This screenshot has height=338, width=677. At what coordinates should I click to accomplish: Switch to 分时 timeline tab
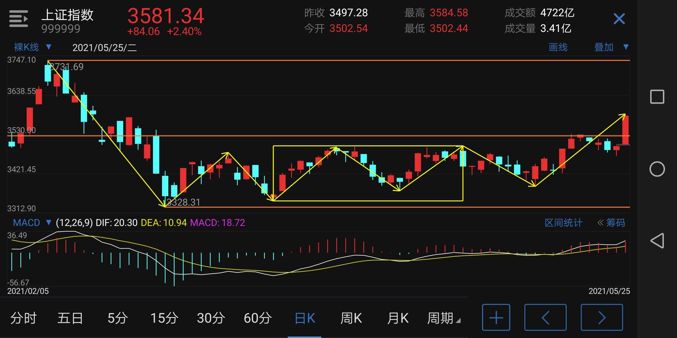coord(24,318)
